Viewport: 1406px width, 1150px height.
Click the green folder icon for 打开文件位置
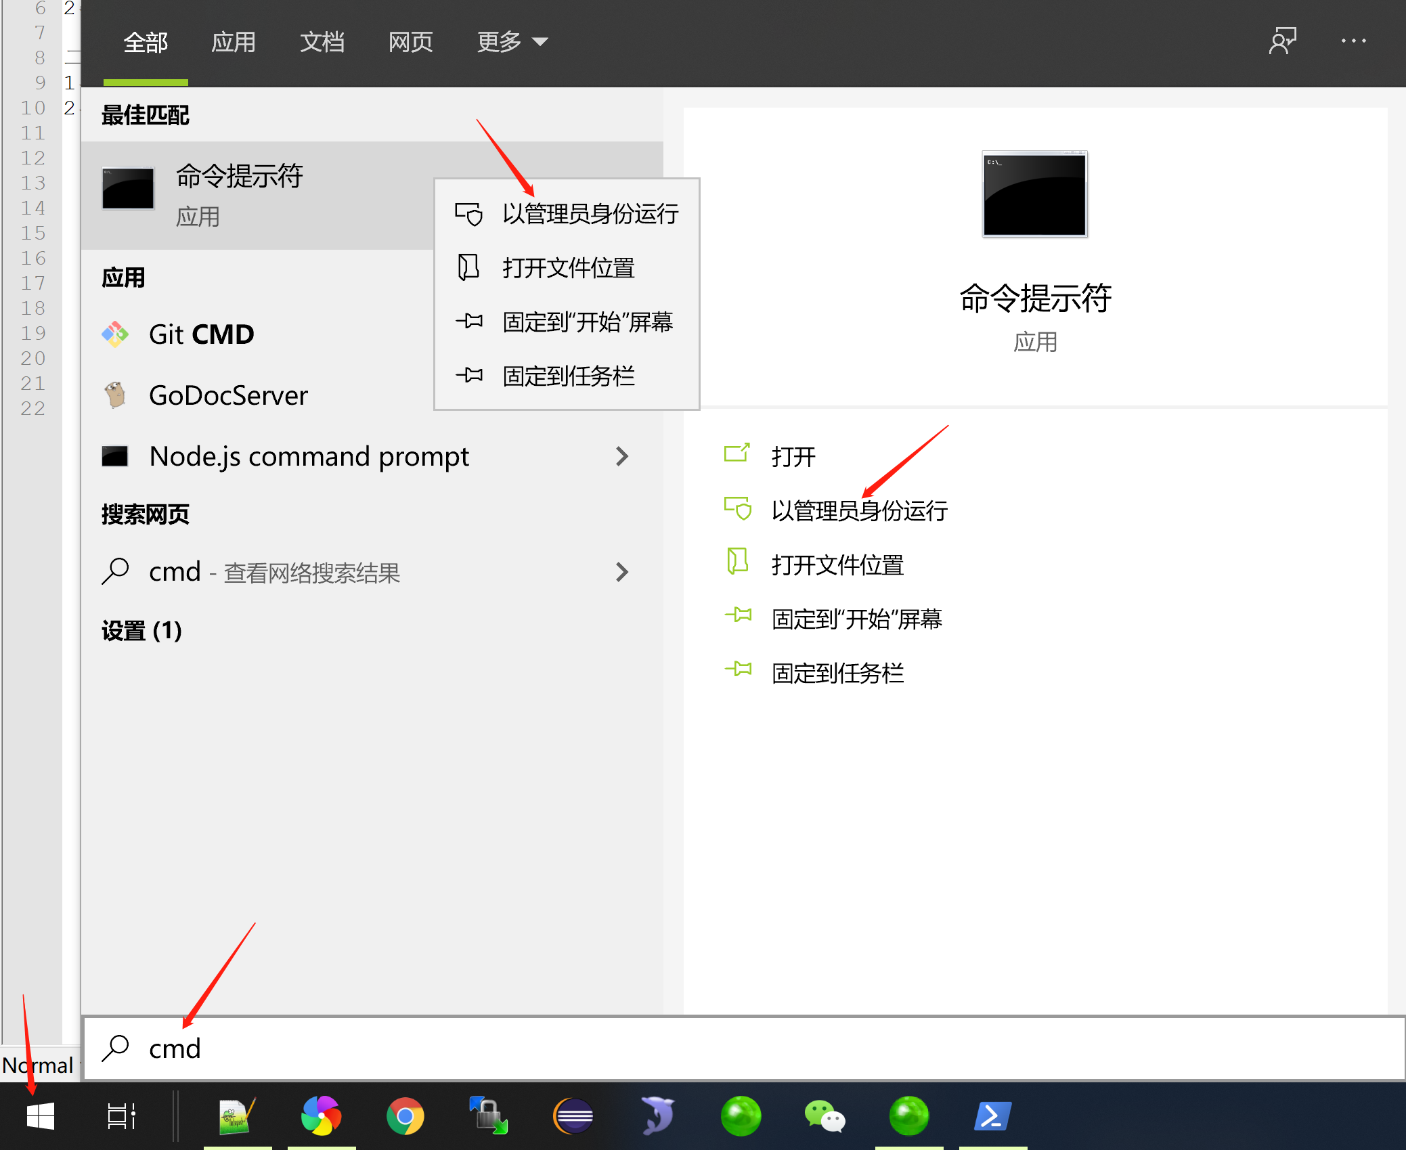pyautogui.click(x=737, y=561)
